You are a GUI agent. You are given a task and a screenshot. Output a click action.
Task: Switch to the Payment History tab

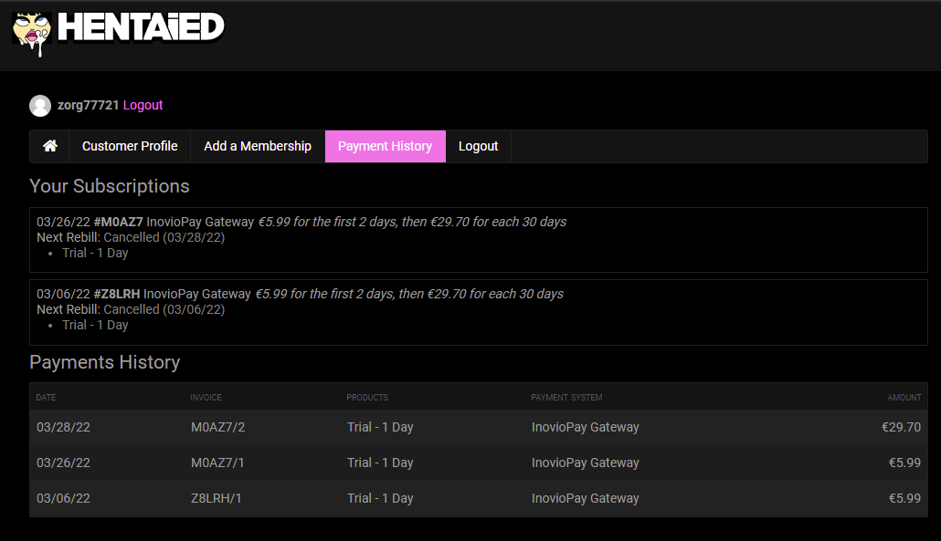(385, 146)
